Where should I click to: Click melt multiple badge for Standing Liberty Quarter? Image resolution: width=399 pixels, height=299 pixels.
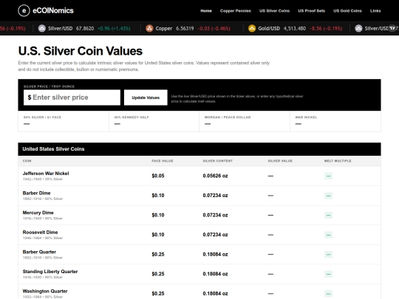(328, 274)
